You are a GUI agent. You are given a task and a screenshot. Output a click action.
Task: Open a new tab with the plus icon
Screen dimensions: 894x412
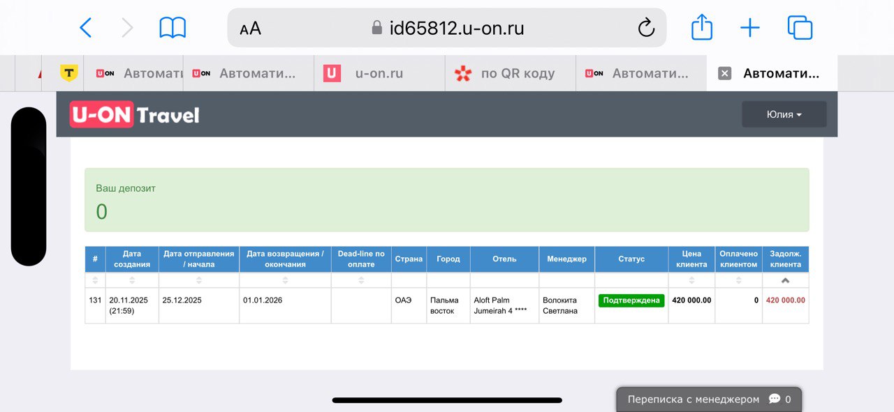(x=749, y=28)
